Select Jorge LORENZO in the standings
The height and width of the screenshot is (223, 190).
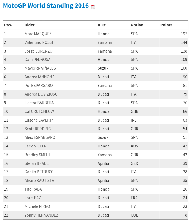point(38,51)
